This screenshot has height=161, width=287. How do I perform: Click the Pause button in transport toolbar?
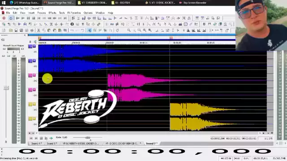click(x=28, y=18)
